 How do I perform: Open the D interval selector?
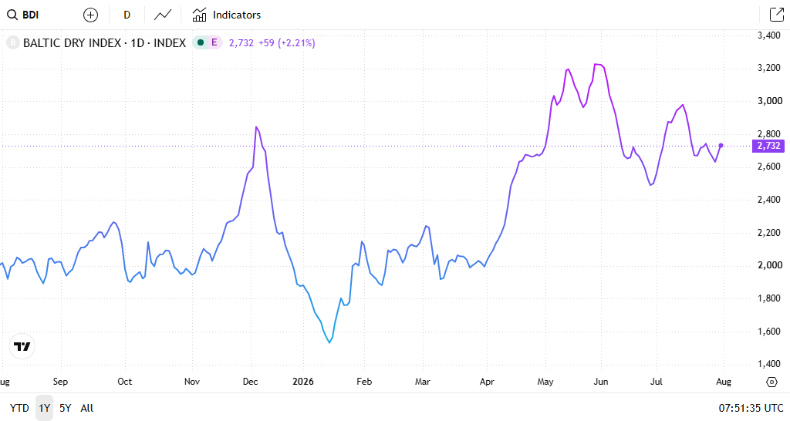coord(127,15)
